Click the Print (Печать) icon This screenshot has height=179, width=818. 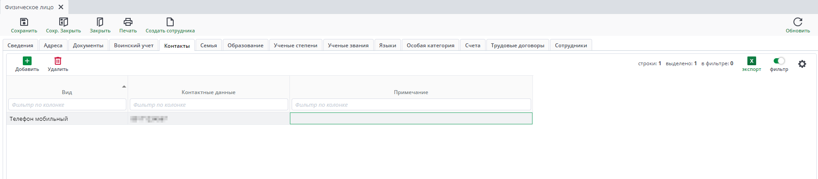tap(128, 22)
